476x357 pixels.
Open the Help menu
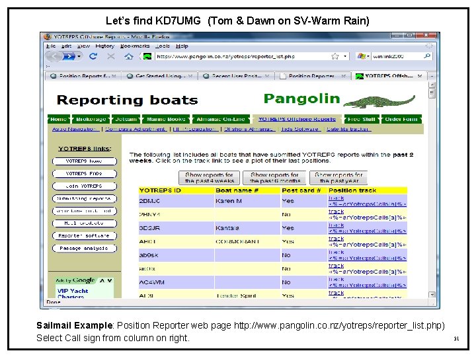(x=182, y=46)
